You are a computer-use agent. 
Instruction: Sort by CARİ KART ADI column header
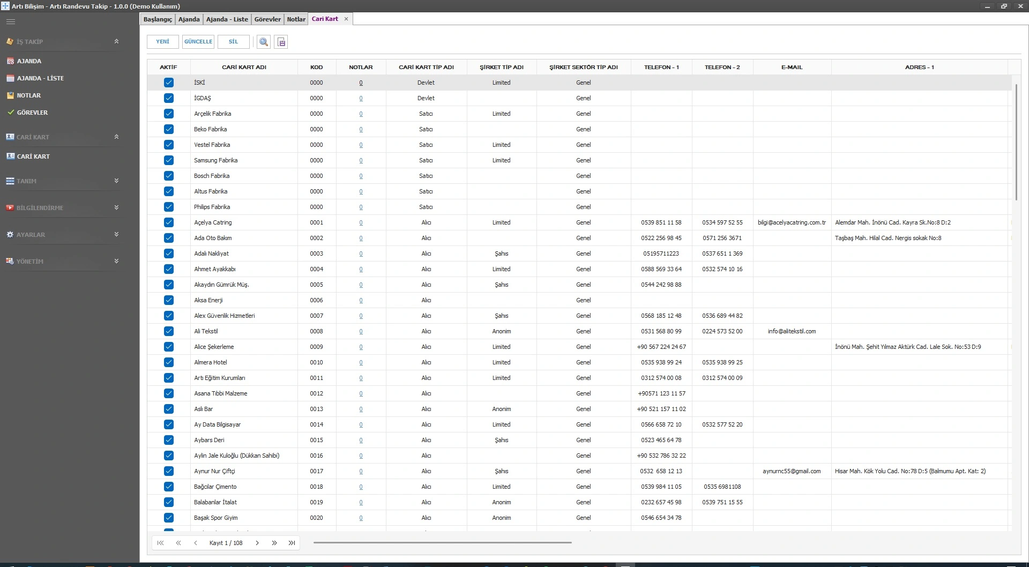click(244, 67)
